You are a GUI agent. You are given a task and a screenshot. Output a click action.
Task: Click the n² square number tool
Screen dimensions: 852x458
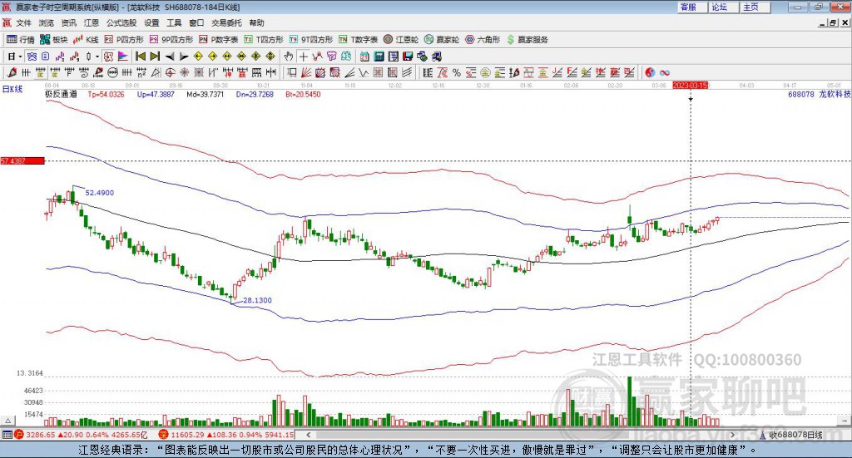click(x=141, y=72)
